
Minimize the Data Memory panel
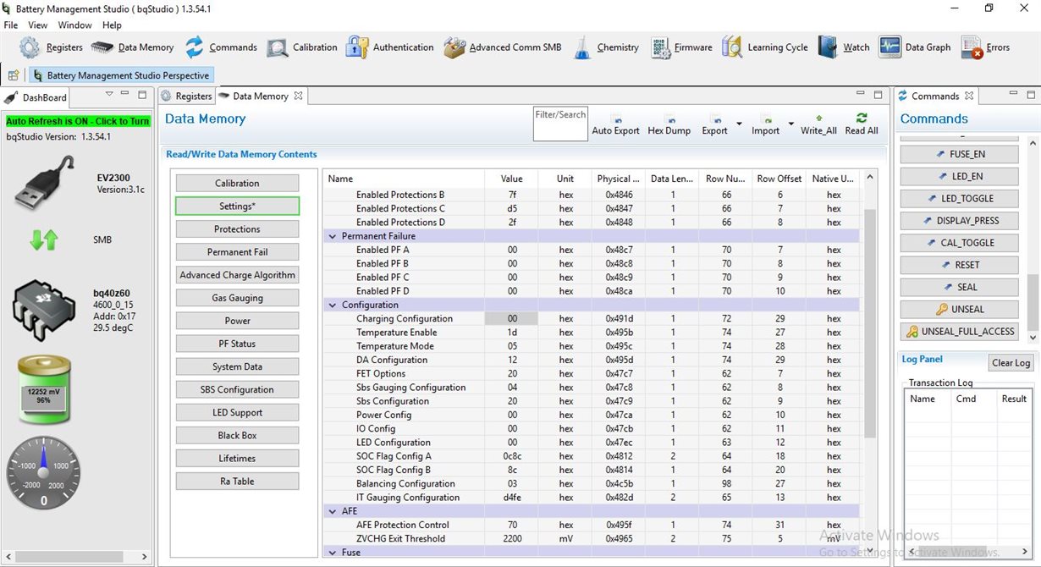(x=861, y=95)
